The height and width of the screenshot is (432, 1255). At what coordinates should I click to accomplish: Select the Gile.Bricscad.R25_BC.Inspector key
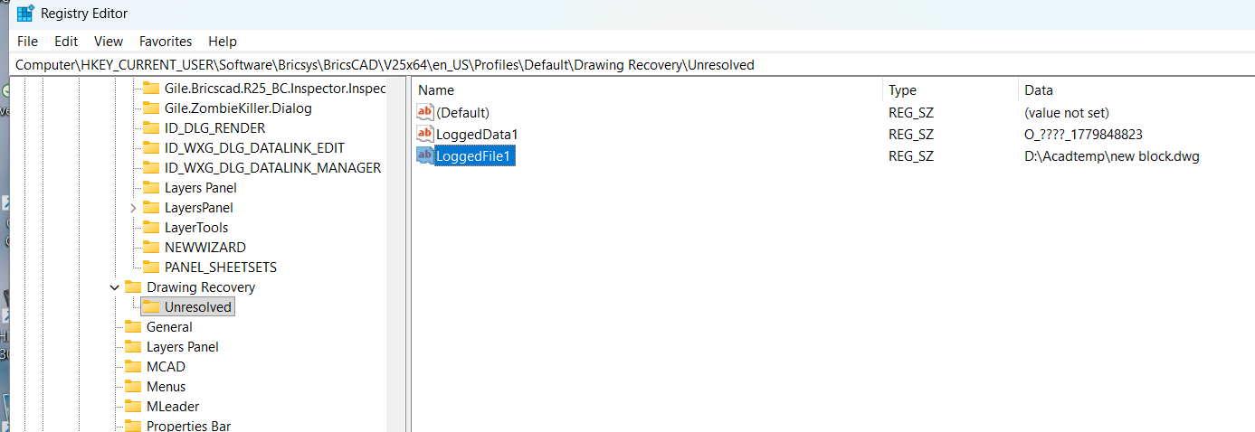pos(275,89)
